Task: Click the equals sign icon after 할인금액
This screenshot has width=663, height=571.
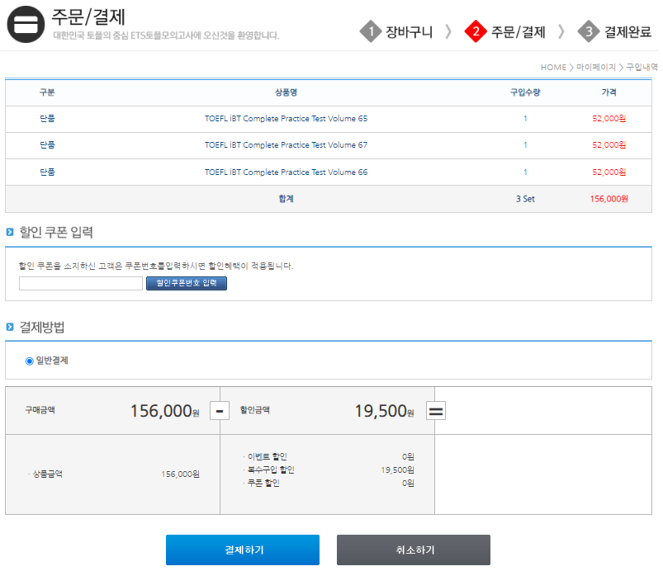Action: [x=435, y=410]
